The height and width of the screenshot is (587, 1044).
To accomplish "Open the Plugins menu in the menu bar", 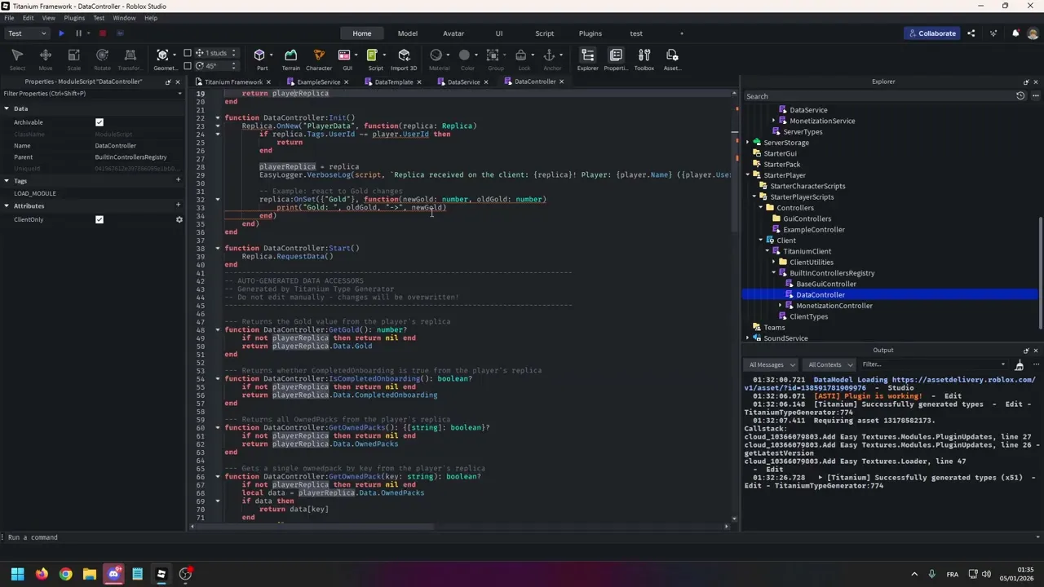I will click(74, 18).
